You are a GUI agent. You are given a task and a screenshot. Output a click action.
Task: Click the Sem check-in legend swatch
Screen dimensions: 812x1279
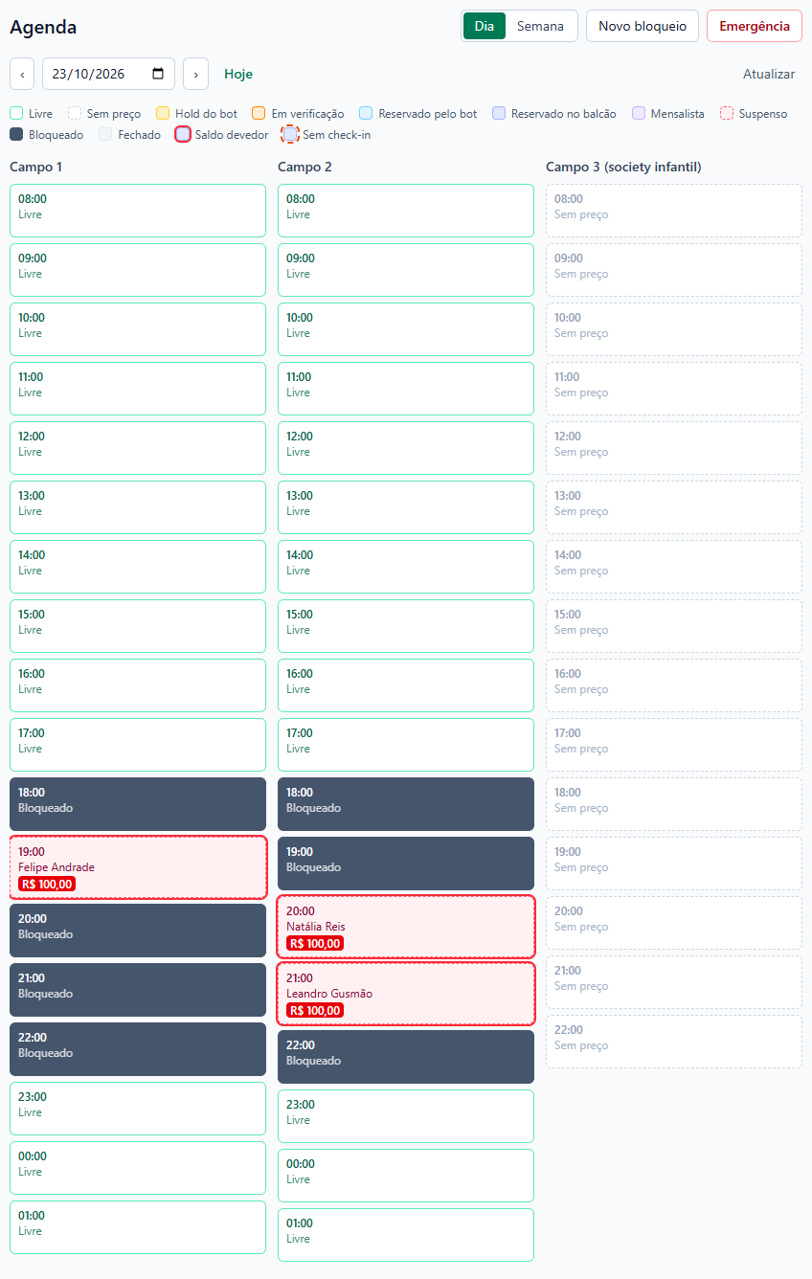pyautogui.click(x=290, y=135)
